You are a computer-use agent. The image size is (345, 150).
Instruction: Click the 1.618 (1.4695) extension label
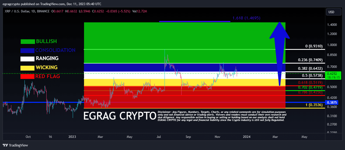click(x=246, y=18)
